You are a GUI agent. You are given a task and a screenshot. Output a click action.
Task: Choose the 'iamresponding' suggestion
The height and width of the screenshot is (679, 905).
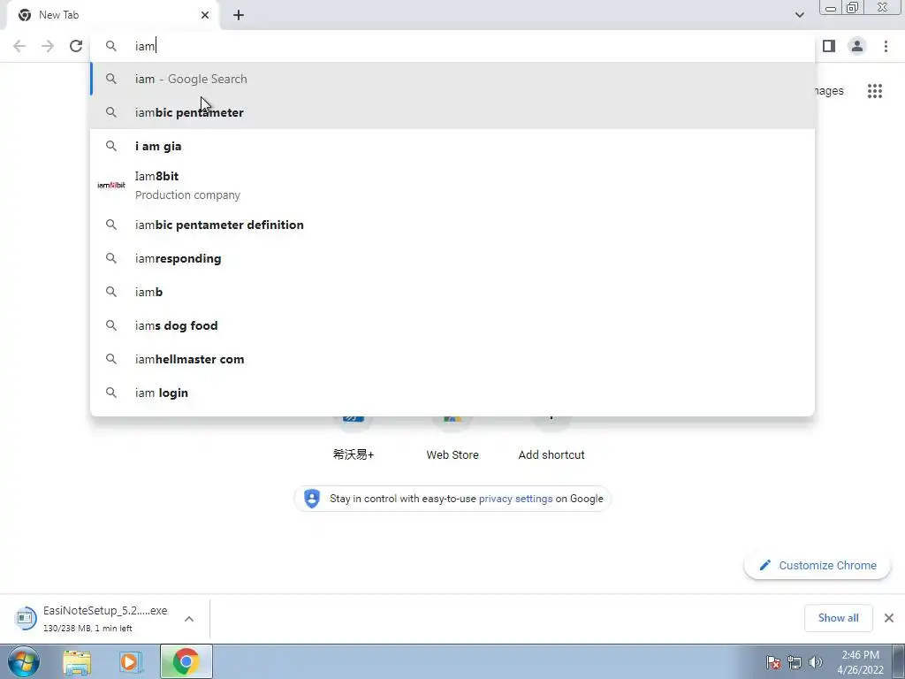click(x=452, y=258)
